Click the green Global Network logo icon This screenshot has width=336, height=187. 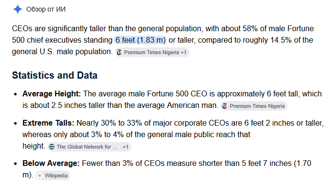[x=52, y=147]
